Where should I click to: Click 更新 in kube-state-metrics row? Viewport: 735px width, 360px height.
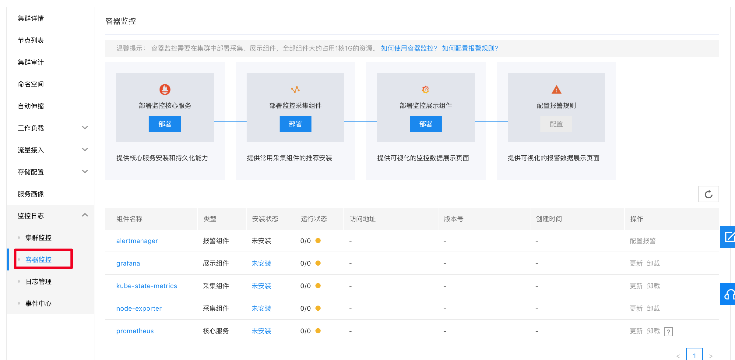click(x=636, y=286)
